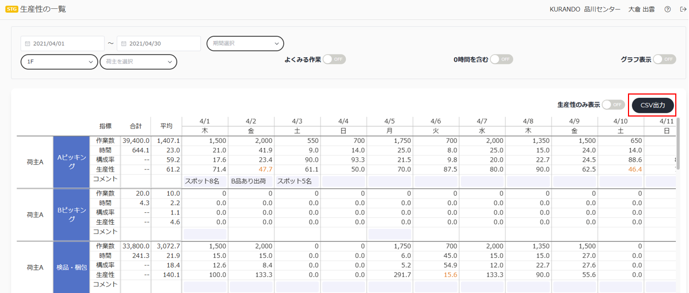This screenshot has width=689, height=293.
Task: Click the STG logo badge
Action: [12, 9]
